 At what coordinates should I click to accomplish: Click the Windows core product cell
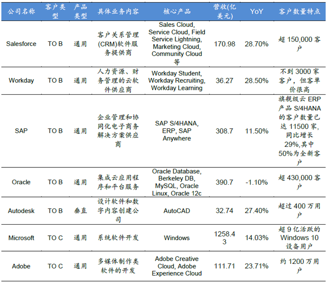coord(177,238)
